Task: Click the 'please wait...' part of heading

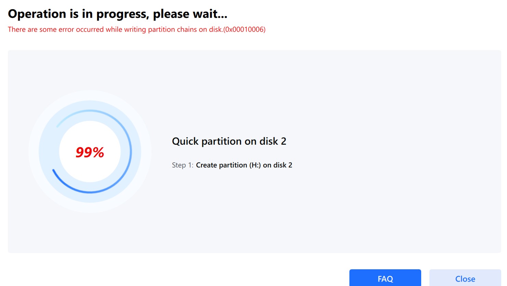Action: pyautogui.click(x=190, y=14)
